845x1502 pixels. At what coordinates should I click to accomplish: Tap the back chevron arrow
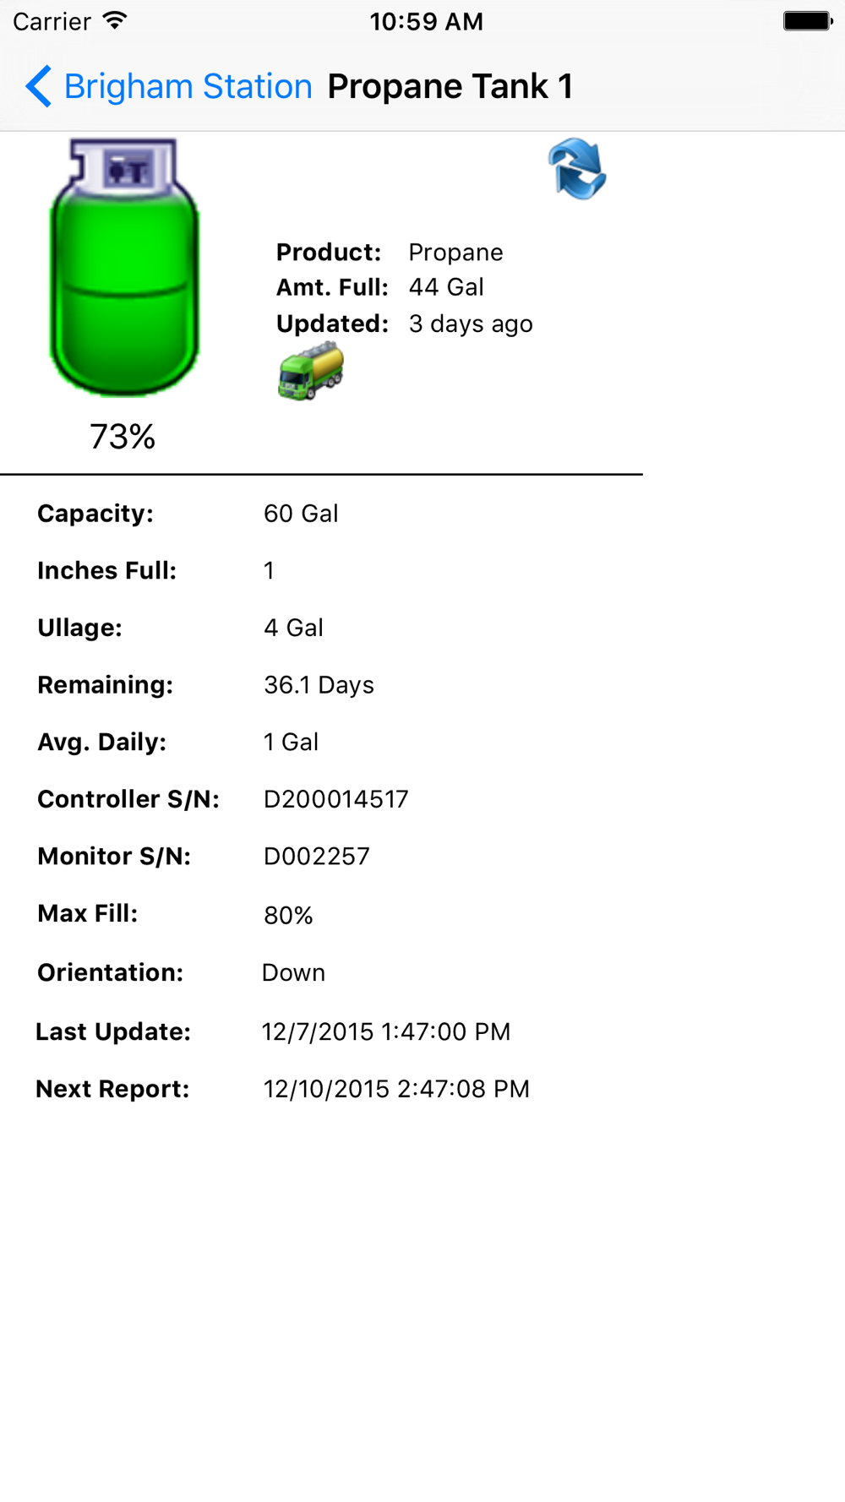click(x=39, y=86)
